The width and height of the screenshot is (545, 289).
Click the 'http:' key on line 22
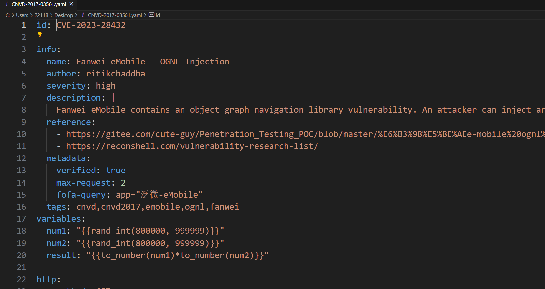pos(49,279)
